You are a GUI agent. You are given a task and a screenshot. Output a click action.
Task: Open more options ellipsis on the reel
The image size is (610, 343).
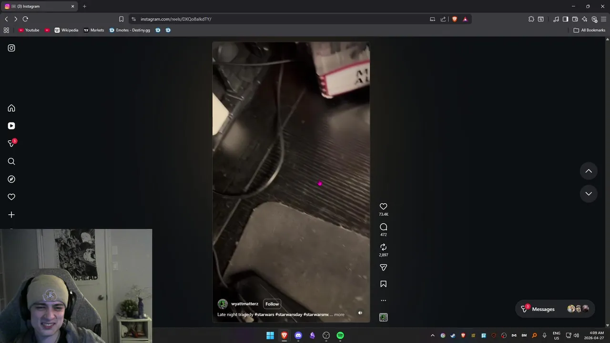coord(383,301)
